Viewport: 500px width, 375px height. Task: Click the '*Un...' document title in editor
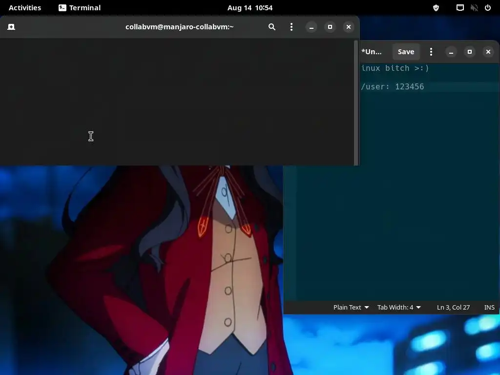[x=372, y=52]
